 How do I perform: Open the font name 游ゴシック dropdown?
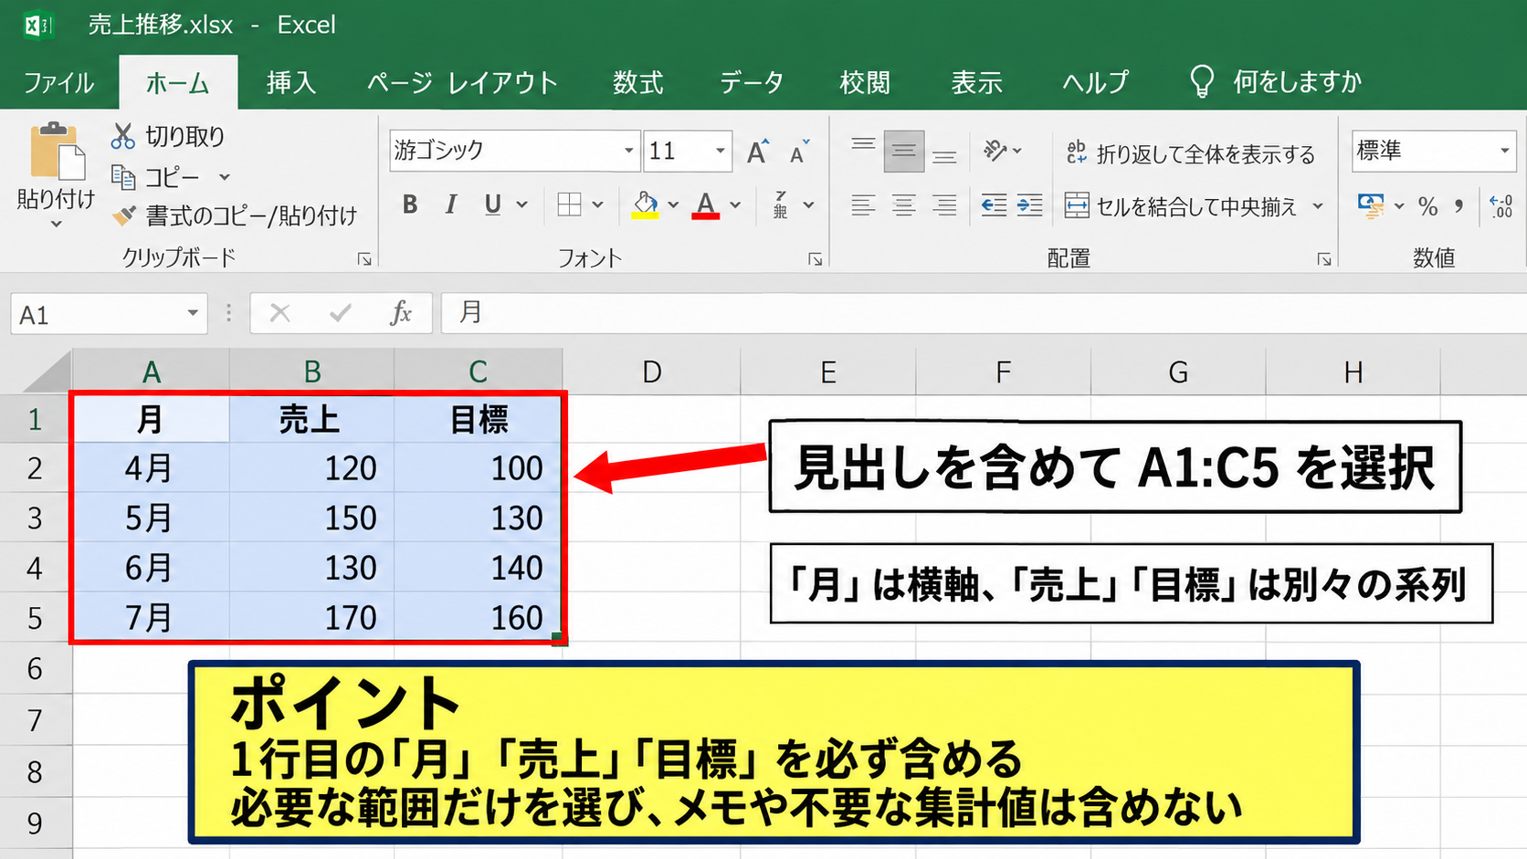click(628, 151)
